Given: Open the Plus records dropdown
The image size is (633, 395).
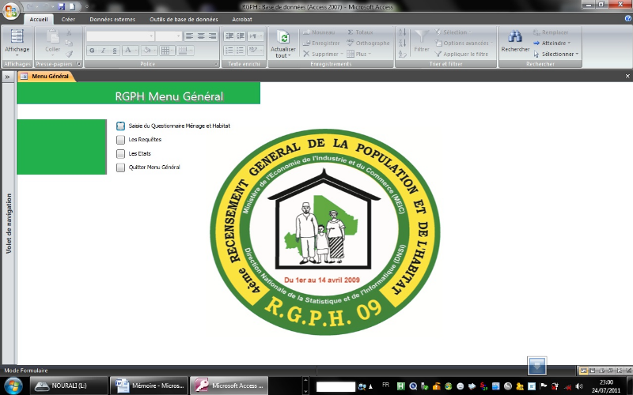Looking at the screenshot, I should pyautogui.click(x=359, y=54).
